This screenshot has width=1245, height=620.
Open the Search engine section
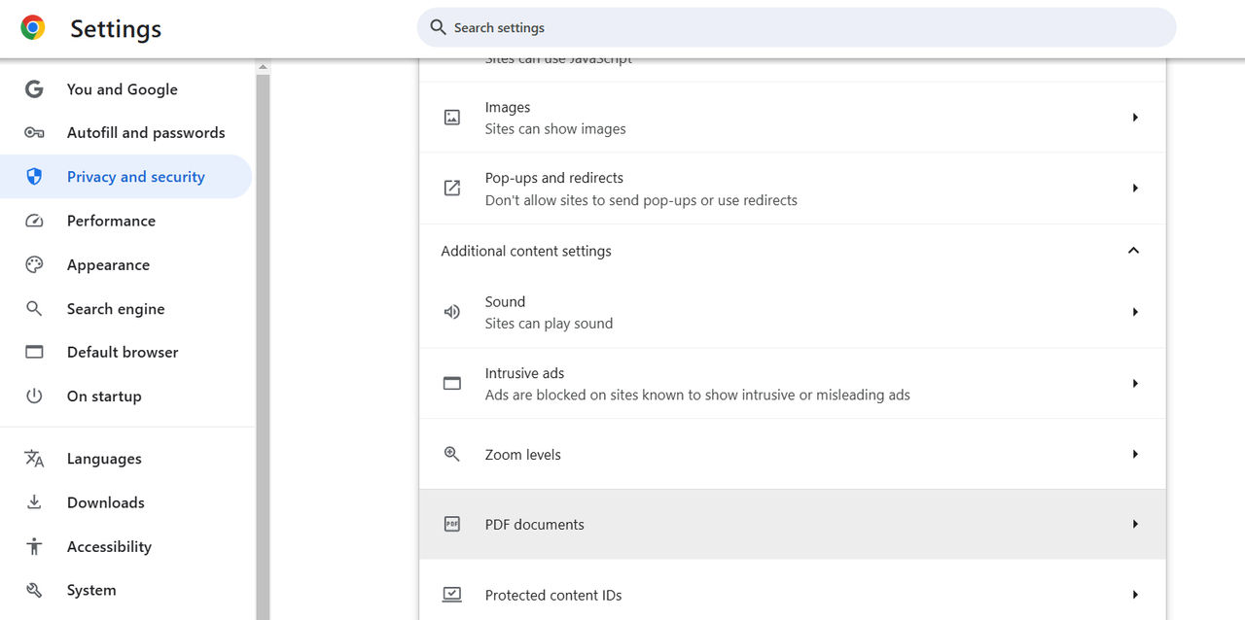125,309
